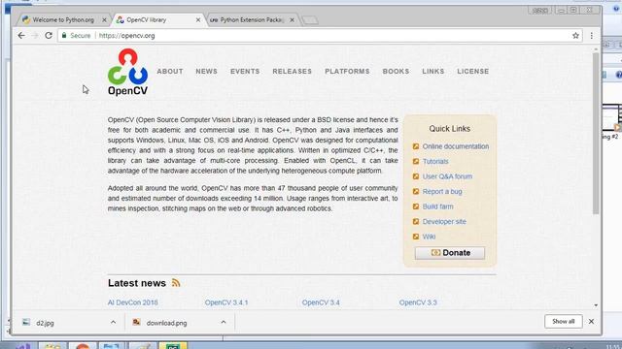Click the OpenCV logo
Image resolution: width=622 pixels, height=349 pixels.
click(x=127, y=72)
